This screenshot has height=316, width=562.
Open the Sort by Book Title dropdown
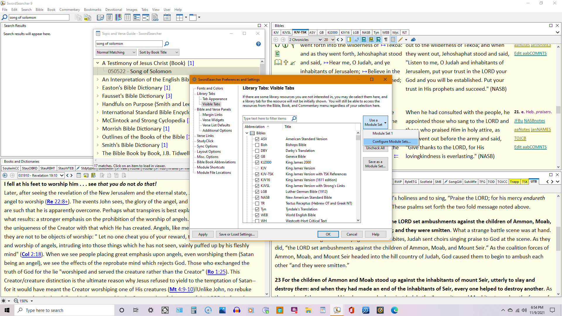[159, 52]
